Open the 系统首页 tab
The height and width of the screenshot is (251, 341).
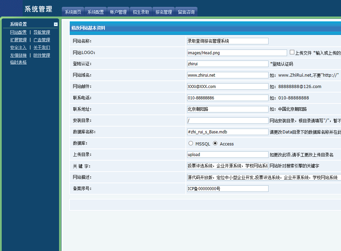pyautogui.click(x=73, y=12)
